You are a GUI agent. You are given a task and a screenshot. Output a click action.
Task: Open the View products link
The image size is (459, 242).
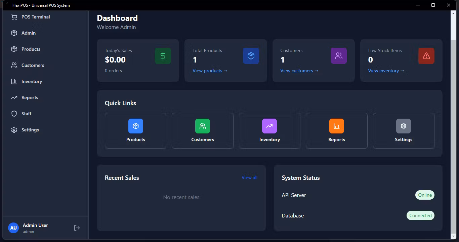click(x=210, y=71)
